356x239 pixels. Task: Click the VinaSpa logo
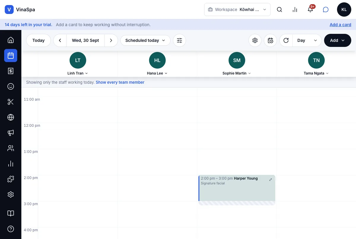20,10
